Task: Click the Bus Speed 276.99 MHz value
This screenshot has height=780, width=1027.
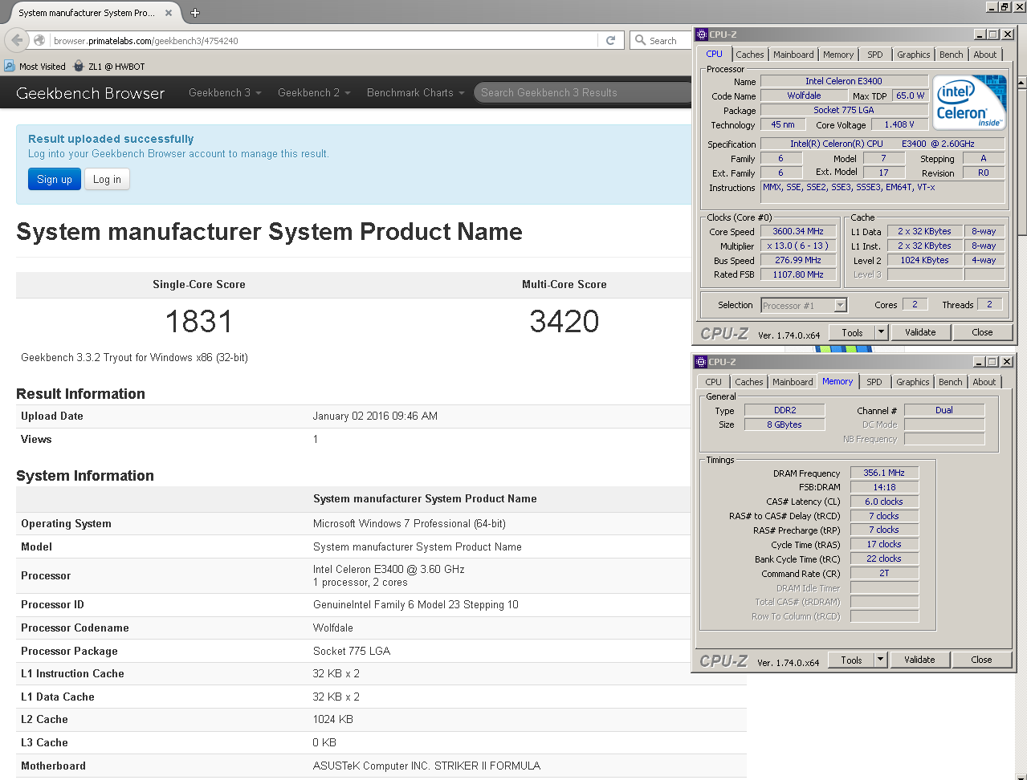Action: click(x=798, y=260)
